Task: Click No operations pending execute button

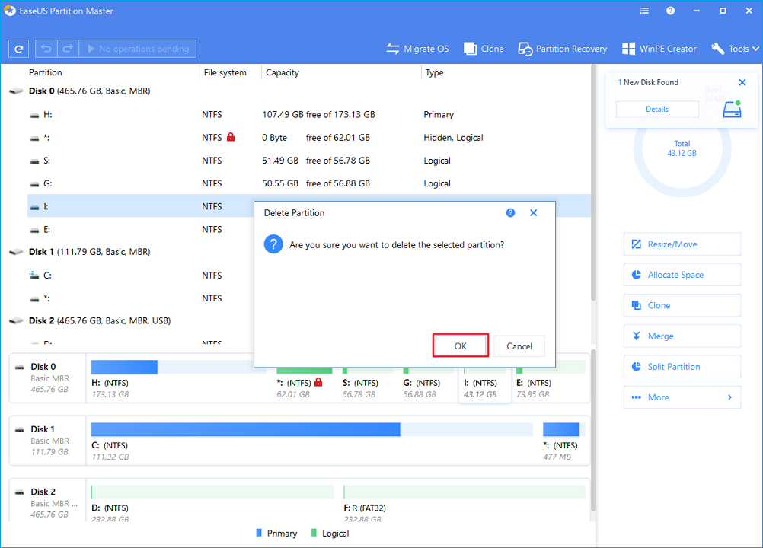Action: pos(138,49)
